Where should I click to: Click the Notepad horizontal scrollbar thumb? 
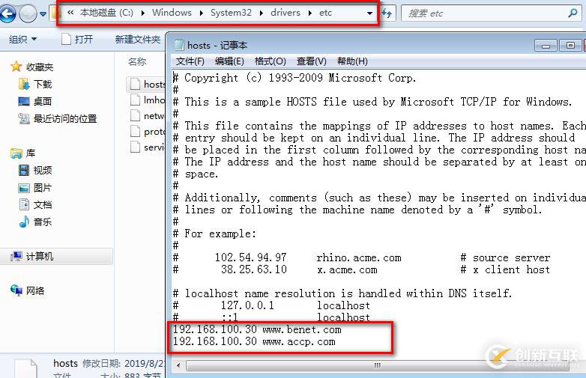(378, 365)
